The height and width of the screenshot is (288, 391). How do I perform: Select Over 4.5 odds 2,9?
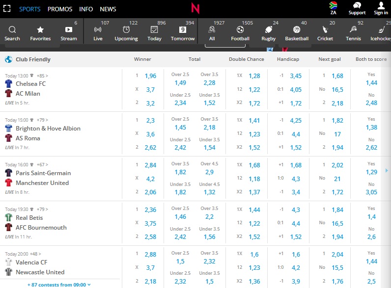(x=209, y=172)
